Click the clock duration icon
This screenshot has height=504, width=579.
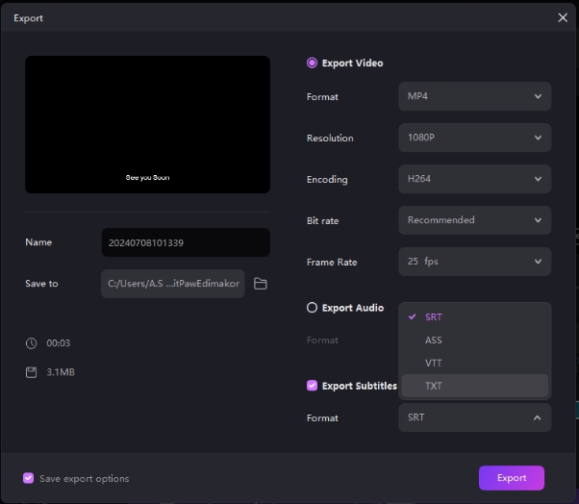32,343
